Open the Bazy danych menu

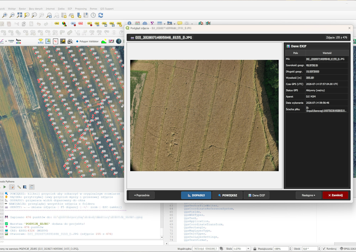[x=36, y=9]
